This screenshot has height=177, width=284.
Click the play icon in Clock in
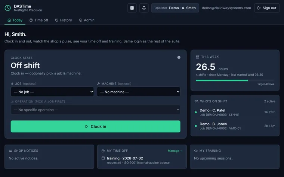(87, 126)
